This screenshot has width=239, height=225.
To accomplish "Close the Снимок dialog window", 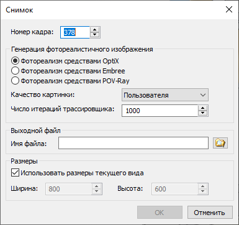I will tap(229, 9).
